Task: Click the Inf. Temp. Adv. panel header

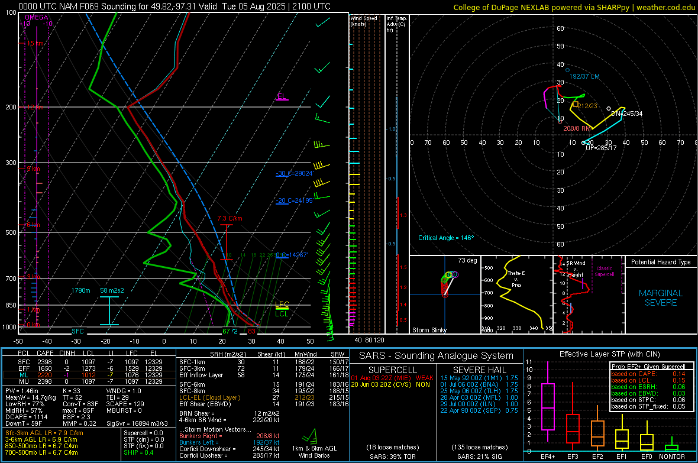Action: pos(396,24)
